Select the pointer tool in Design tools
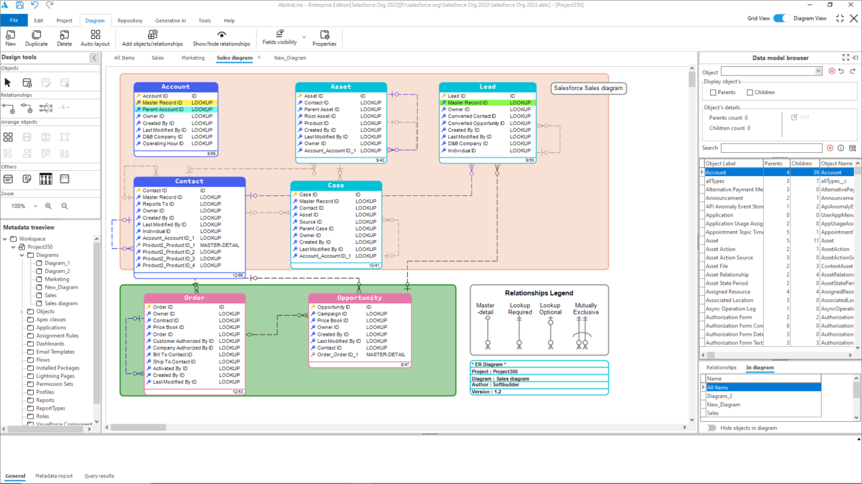The image size is (862, 484). (8, 83)
